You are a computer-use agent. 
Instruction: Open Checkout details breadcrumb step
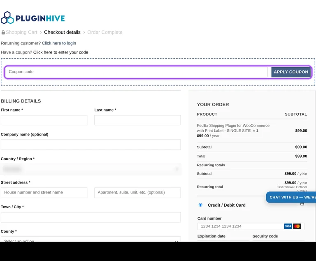coord(62,32)
